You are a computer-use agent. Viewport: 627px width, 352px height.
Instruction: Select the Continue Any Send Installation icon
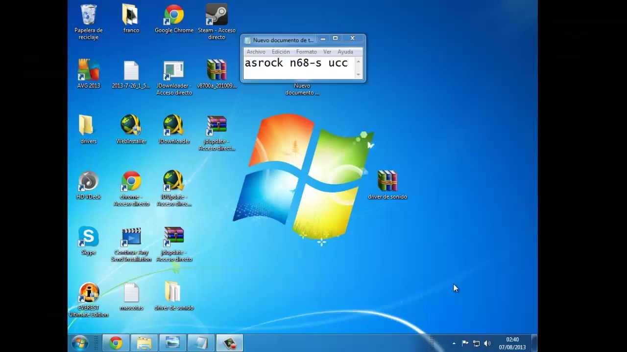pos(131,244)
